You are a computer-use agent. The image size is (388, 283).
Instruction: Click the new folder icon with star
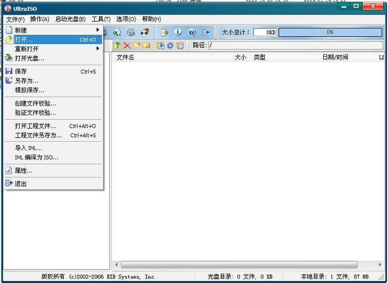137,46
